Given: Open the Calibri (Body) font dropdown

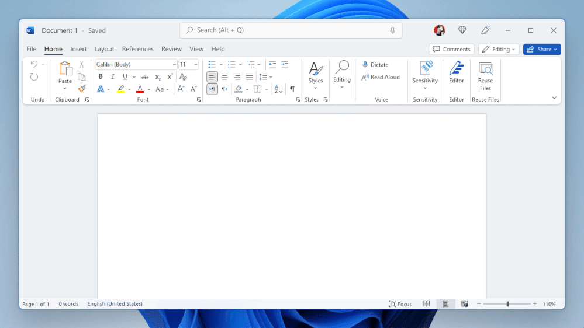Looking at the screenshot, I should click(x=174, y=65).
